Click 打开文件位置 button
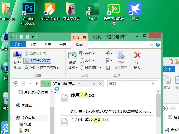 click(x=121, y=60)
